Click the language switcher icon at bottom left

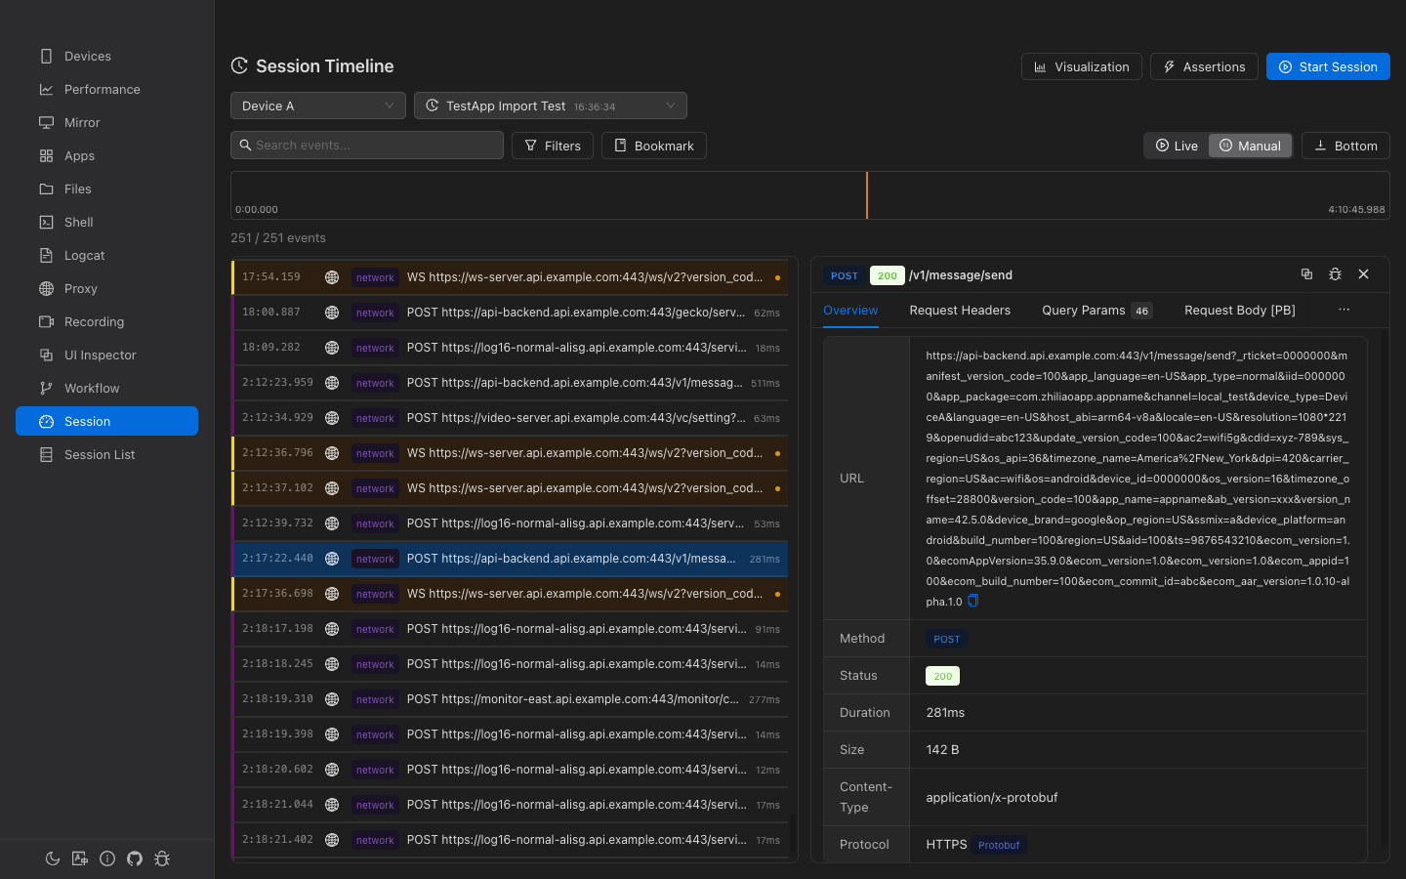pos(80,858)
